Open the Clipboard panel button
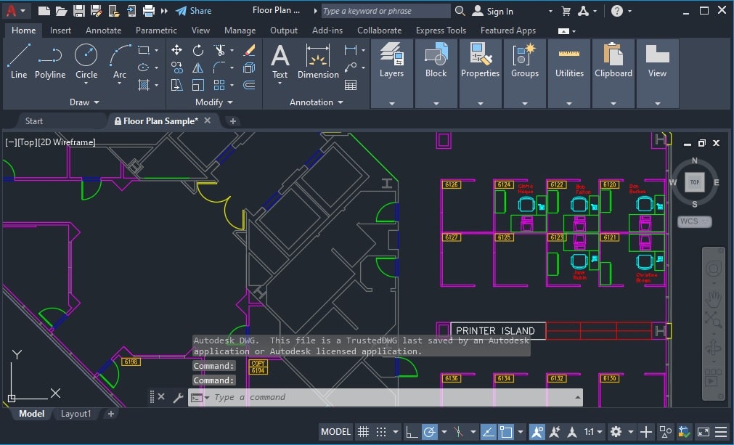Screen dimensions: 734x445 pyautogui.click(x=613, y=73)
